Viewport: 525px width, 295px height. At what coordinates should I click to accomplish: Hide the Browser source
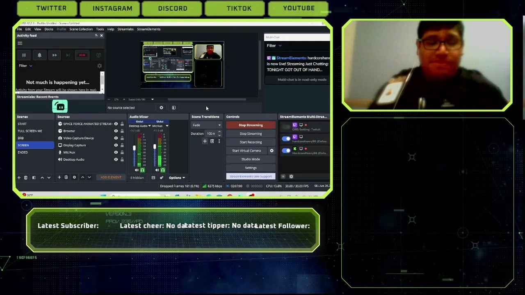(116, 131)
